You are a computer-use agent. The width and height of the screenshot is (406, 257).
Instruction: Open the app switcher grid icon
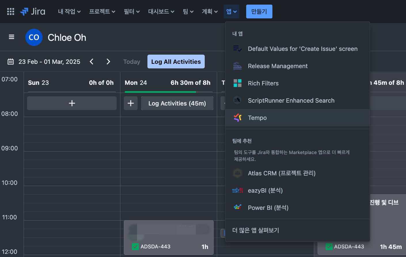11,11
